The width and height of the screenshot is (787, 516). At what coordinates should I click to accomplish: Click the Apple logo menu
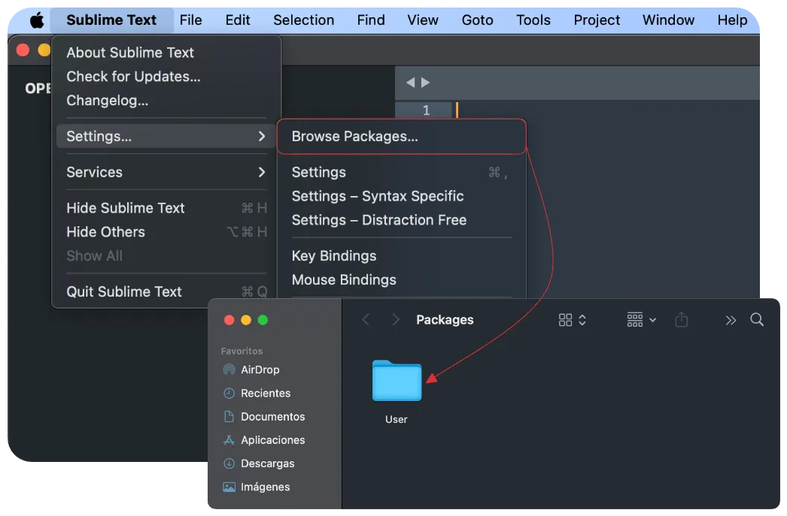(x=36, y=20)
